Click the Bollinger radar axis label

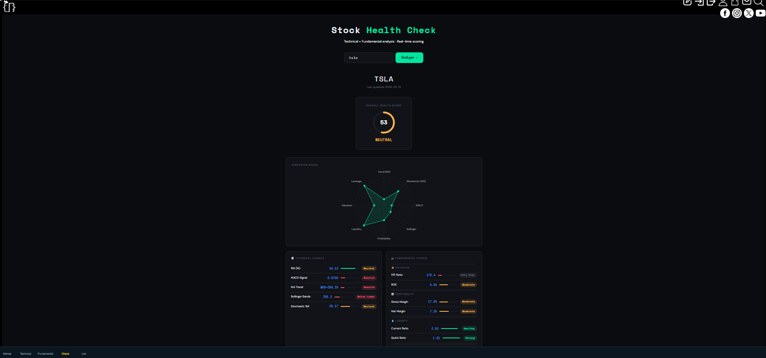pyautogui.click(x=411, y=229)
